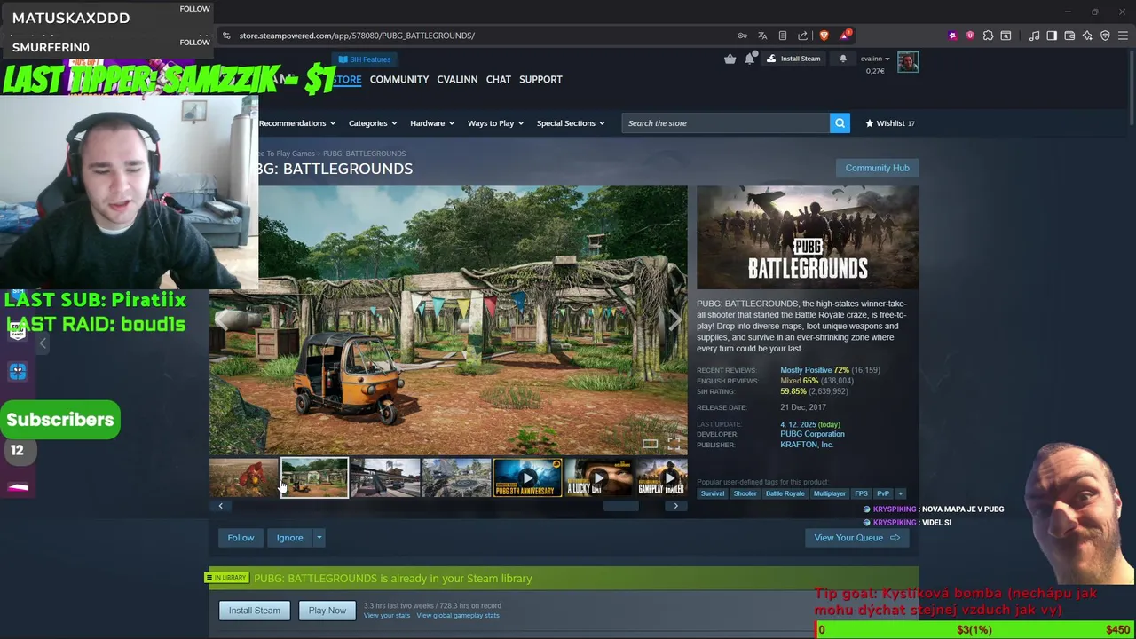This screenshot has width=1136, height=639.
Task: Open the Multiplayer tag
Action: click(830, 493)
